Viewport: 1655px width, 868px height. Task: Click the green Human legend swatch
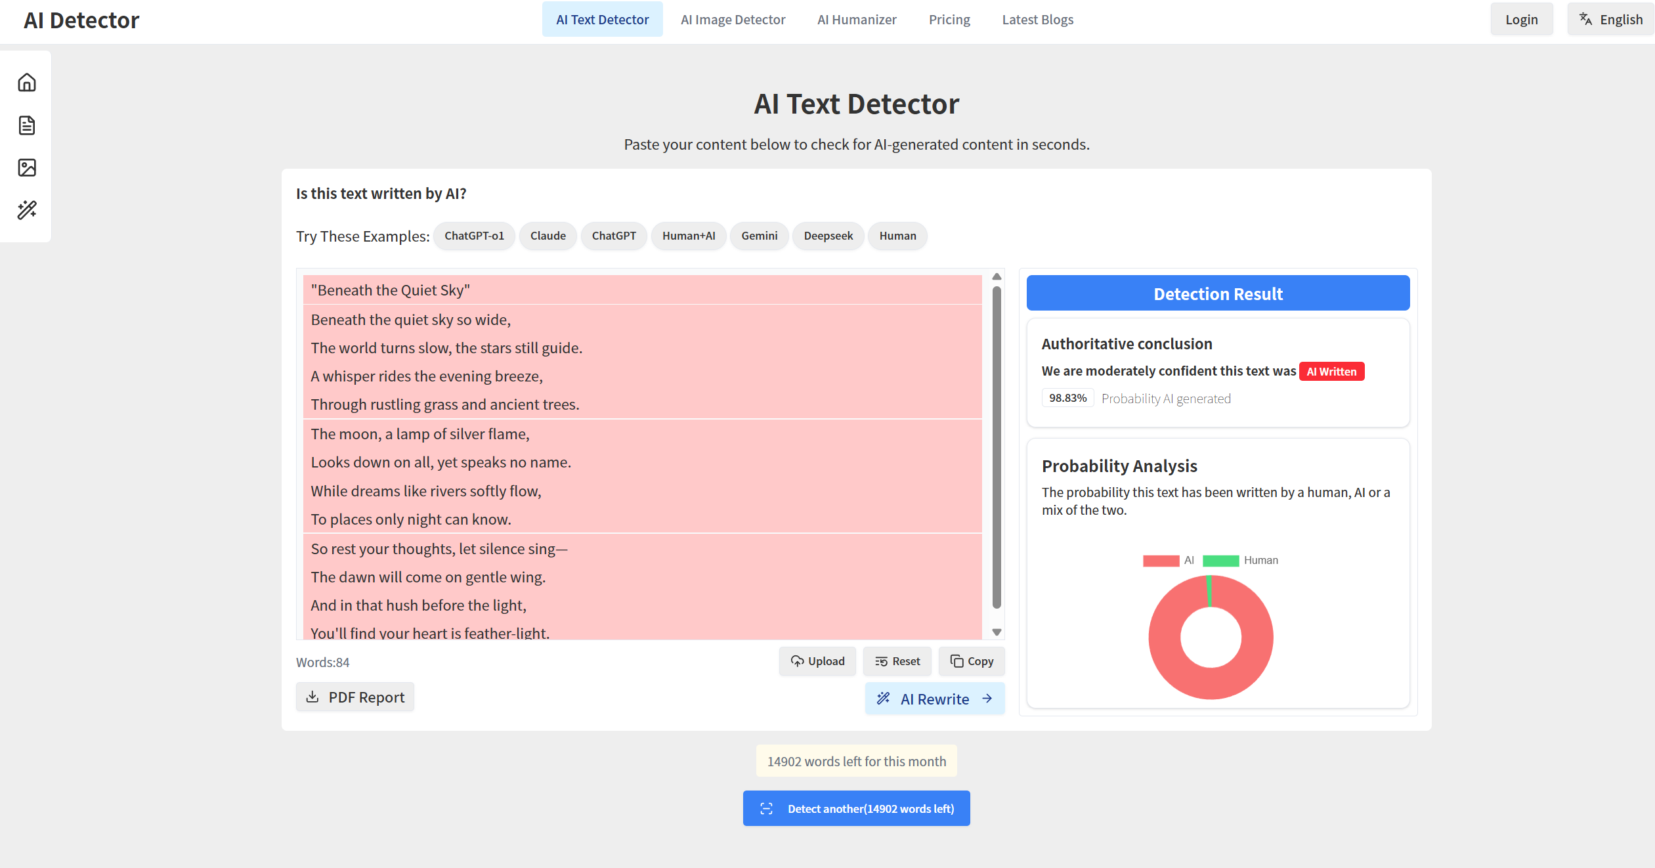click(x=1220, y=561)
